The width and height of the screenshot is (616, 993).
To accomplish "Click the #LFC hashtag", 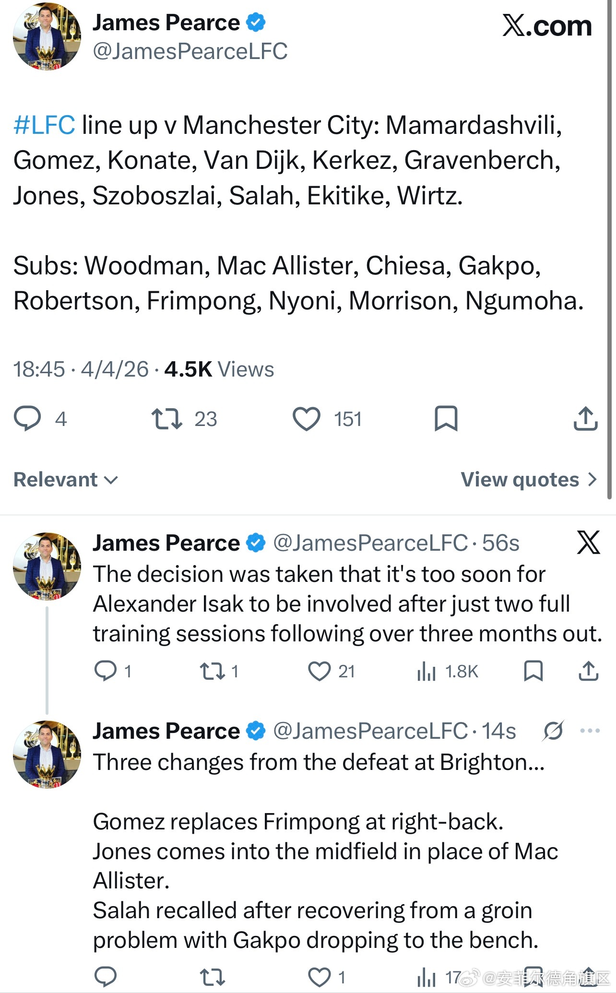I will coord(44,125).
